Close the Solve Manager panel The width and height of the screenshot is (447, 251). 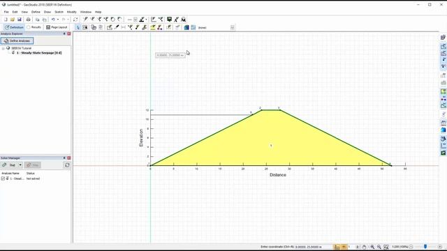coord(68,158)
